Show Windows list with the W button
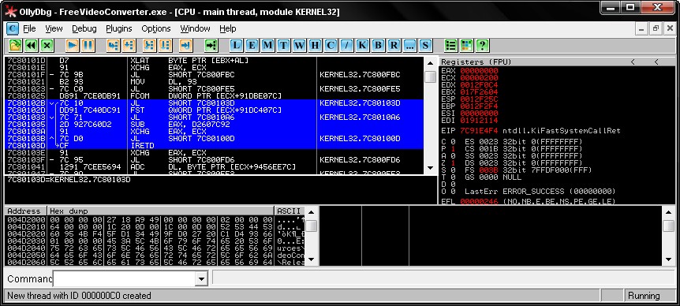680x306 pixels. [299, 45]
